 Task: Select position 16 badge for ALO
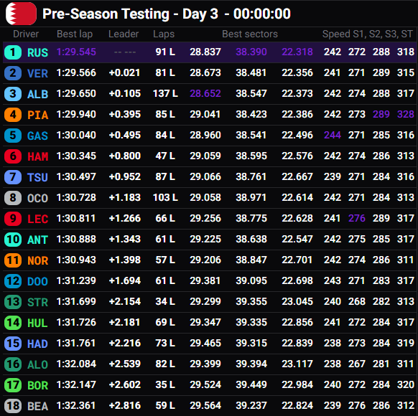[x=13, y=364]
